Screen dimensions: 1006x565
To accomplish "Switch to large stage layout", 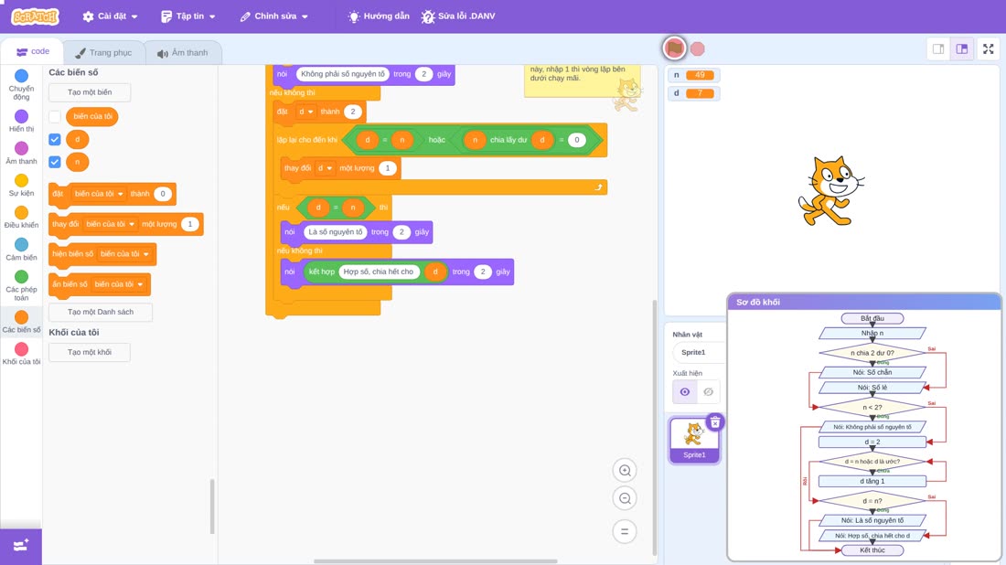I will coord(962,48).
